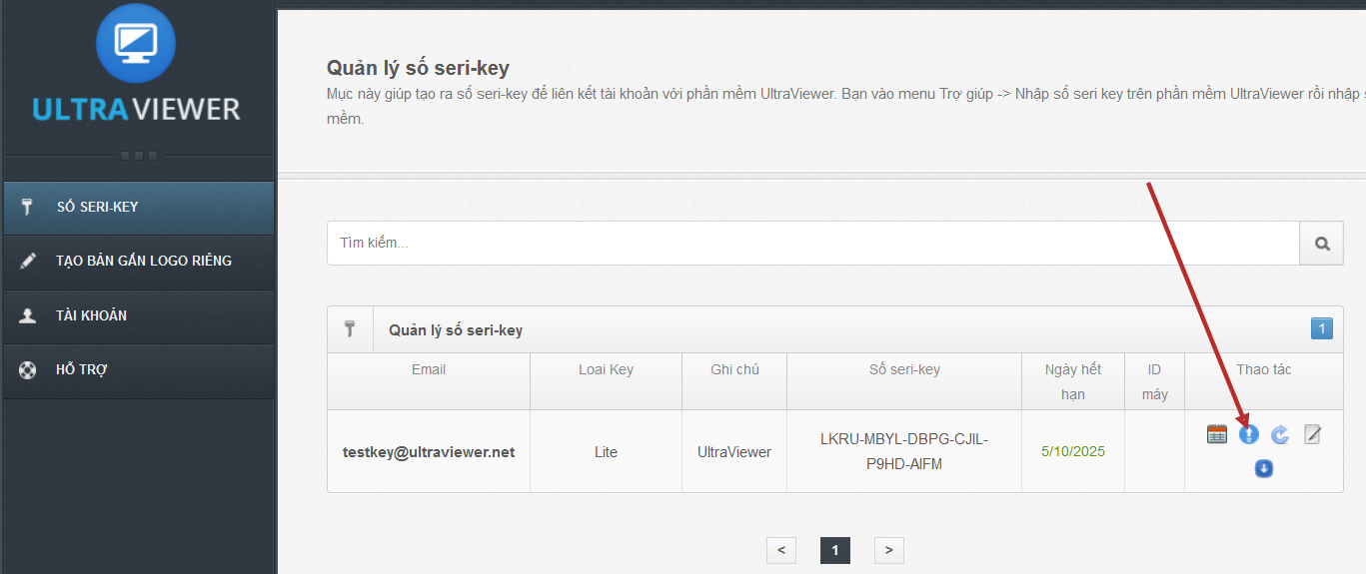Click the blue download arrow icon

(1264, 468)
